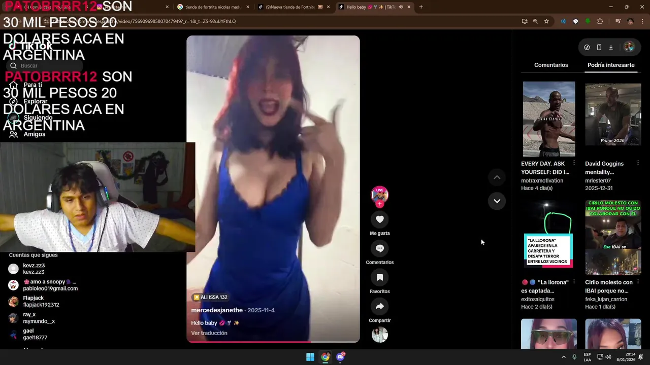Open the EVERY DAY. ASK YOURSELF thumbnail

549,119
